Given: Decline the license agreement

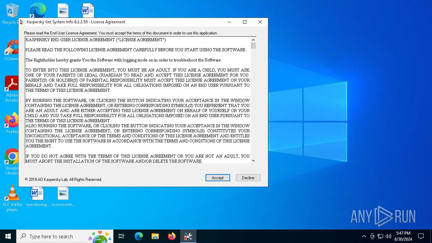Looking at the screenshot, I should [x=248, y=178].
